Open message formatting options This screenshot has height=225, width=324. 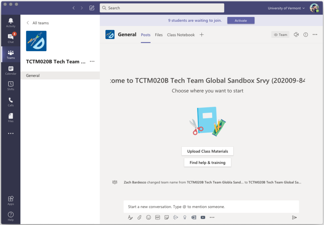[130, 217]
